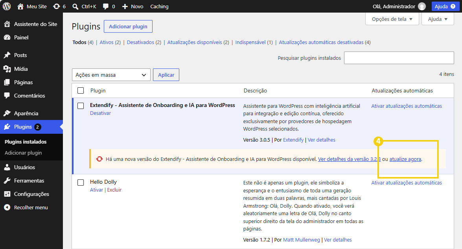Open the Ações em massa dropdown
The height and width of the screenshot is (249, 462).
click(111, 75)
